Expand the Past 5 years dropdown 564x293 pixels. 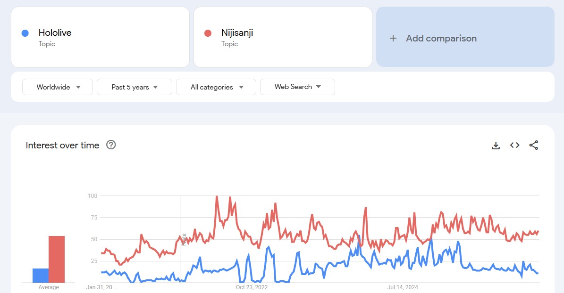tap(135, 87)
